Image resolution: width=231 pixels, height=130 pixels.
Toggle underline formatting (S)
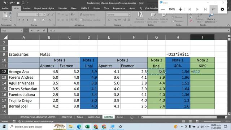coord(27,20)
